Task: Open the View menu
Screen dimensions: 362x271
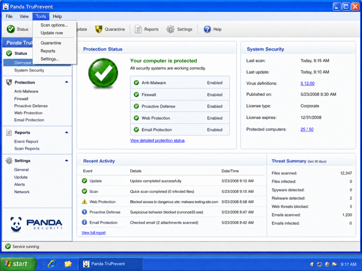Action: point(24,16)
